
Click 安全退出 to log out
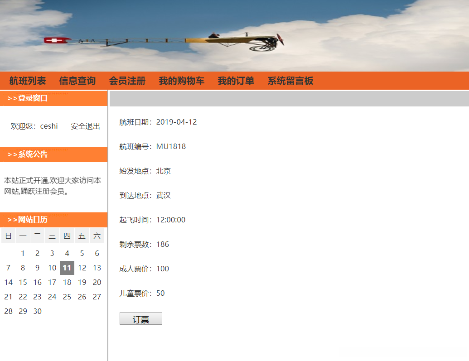85,126
